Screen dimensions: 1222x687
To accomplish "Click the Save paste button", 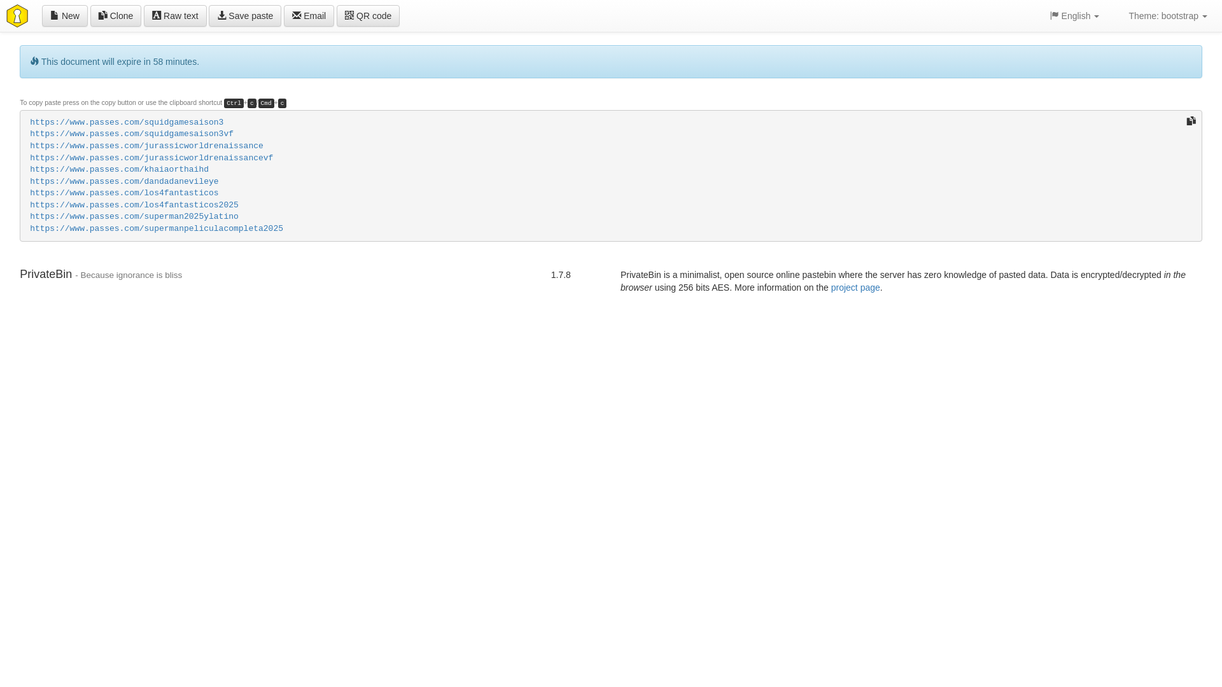I will click(x=245, y=16).
